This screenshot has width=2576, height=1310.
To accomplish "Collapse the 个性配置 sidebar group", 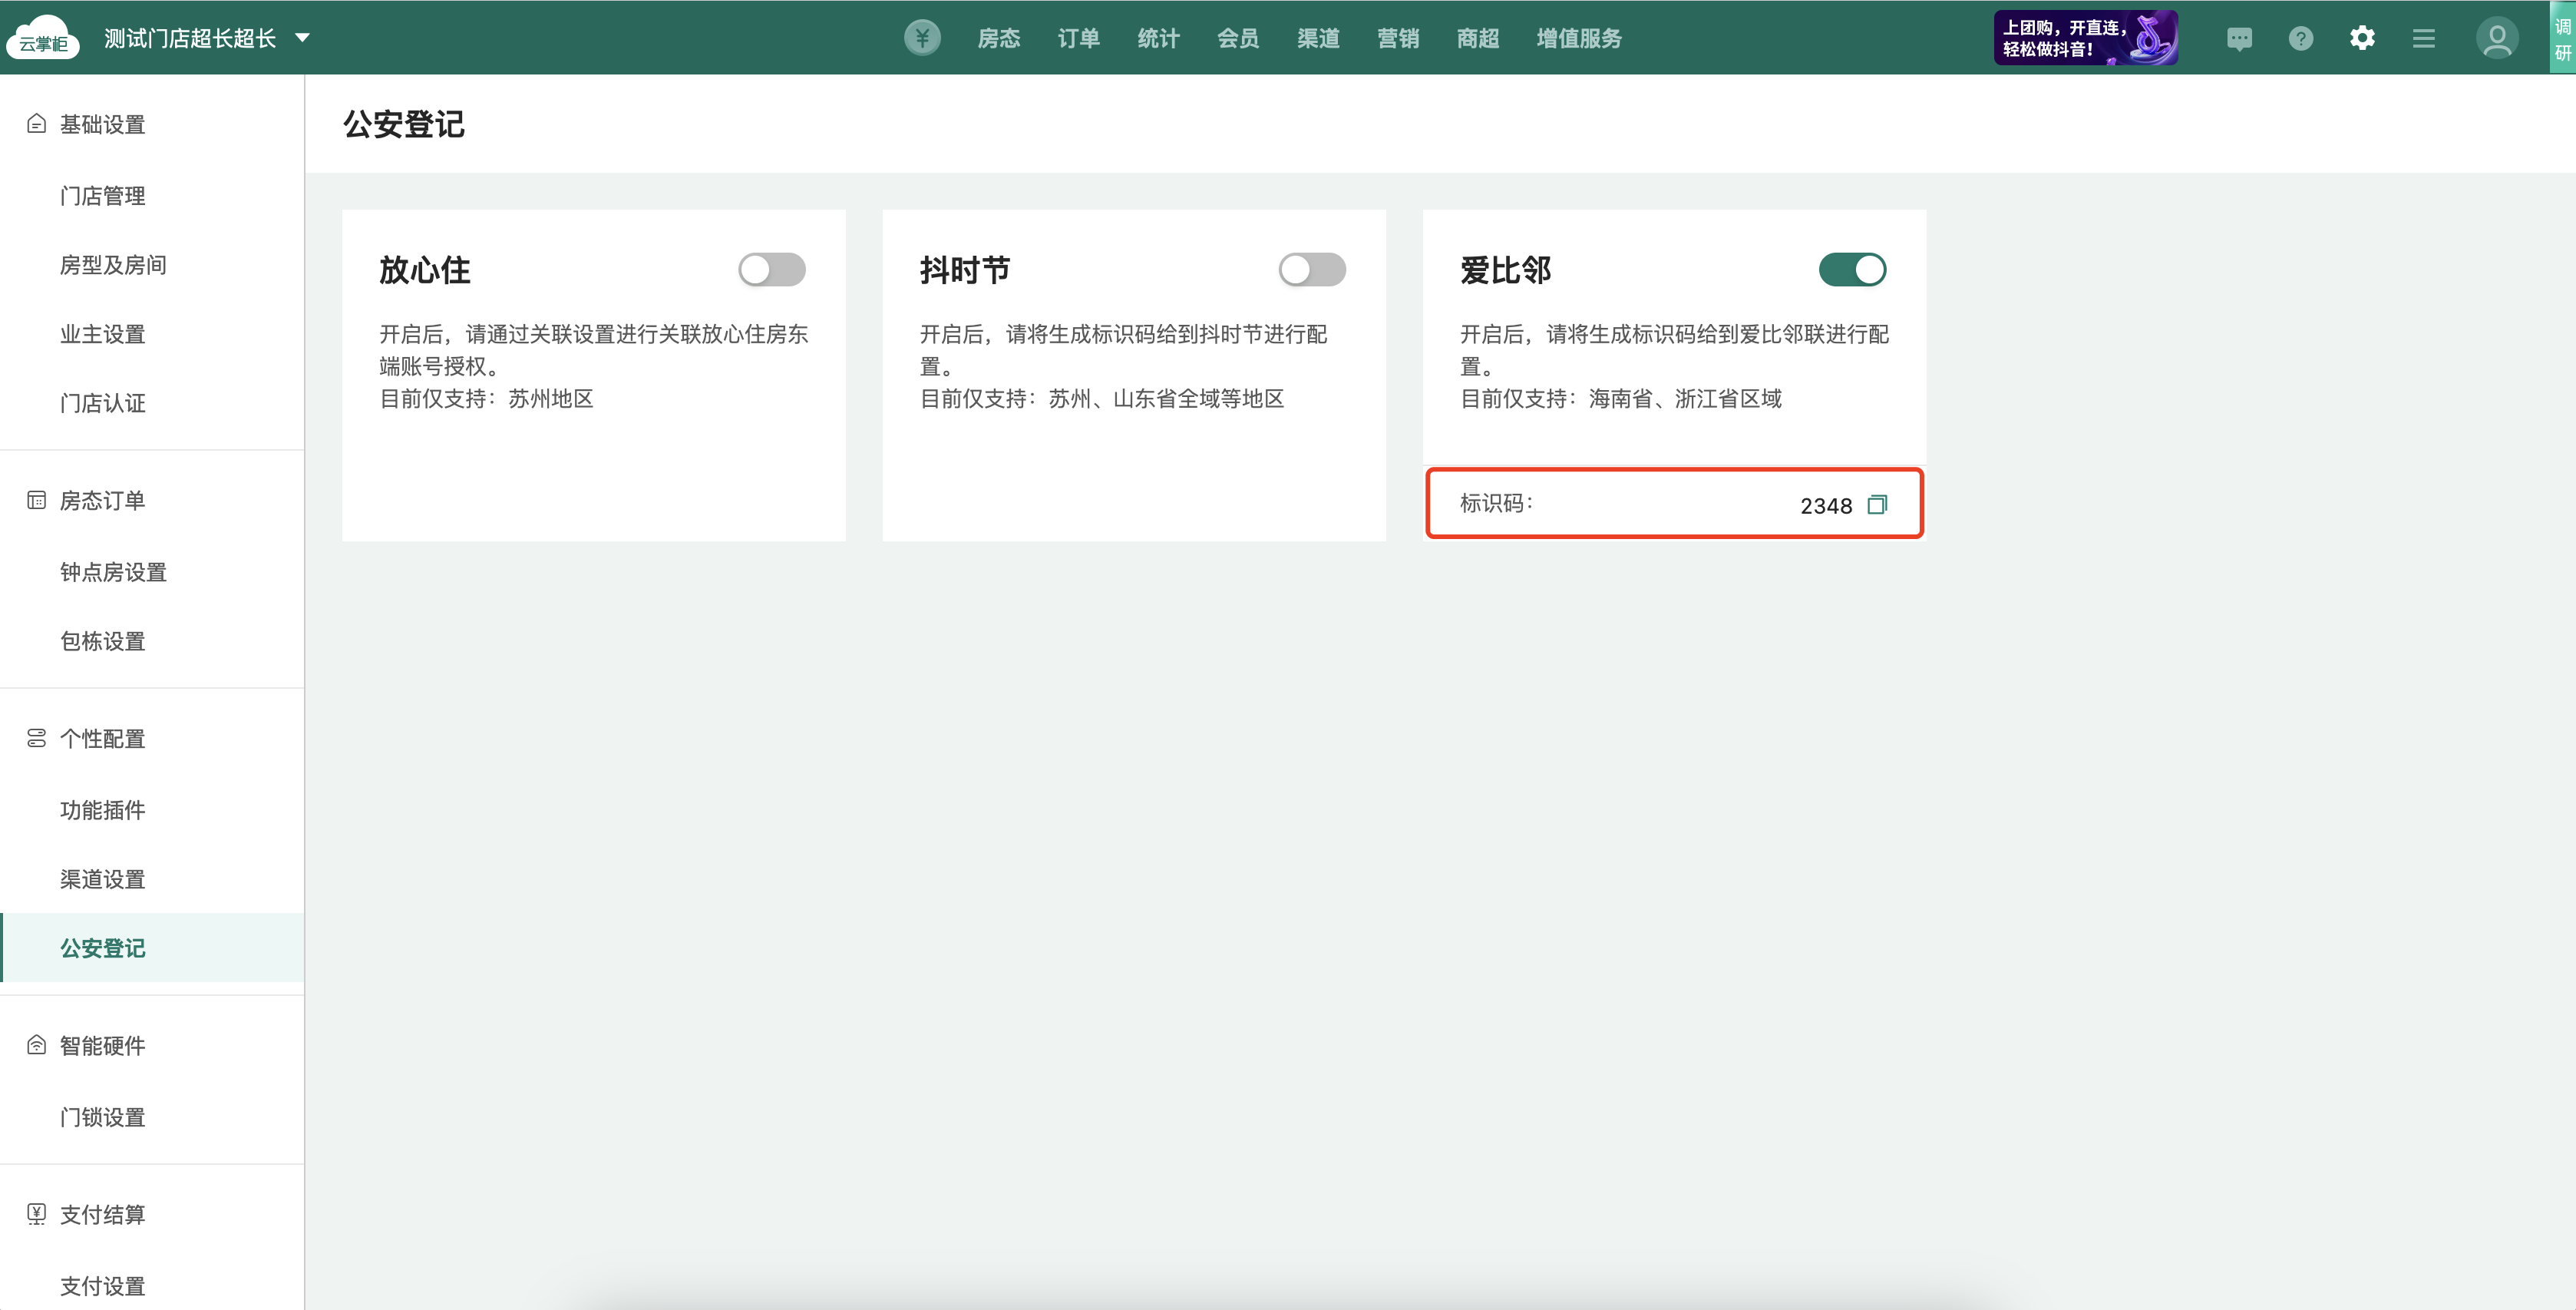I will tap(102, 739).
